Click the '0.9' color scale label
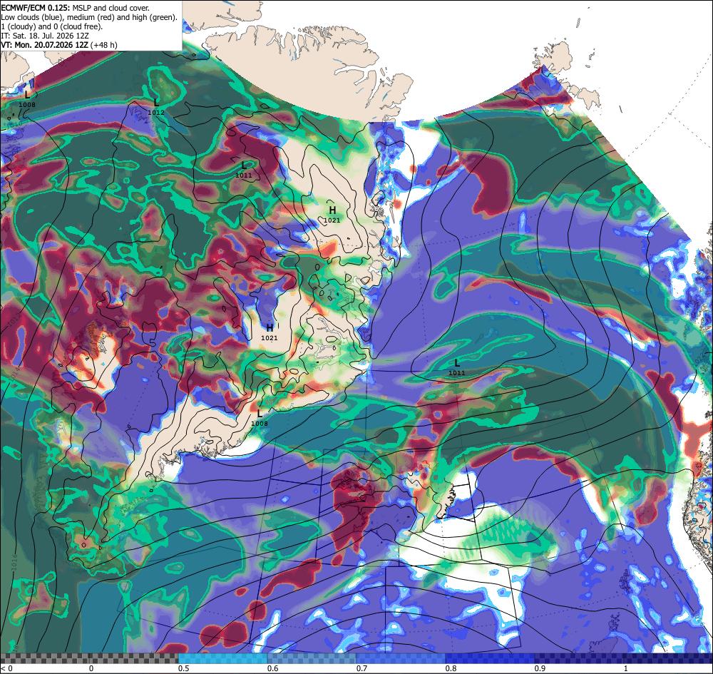The image size is (713, 674). pos(540,668)
